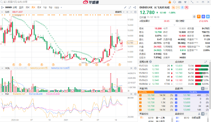The width and height of the screenshot is (211, 122).
Task: Toggle the left sidebar panel icon beside 06869
Action: pos(2,8)
